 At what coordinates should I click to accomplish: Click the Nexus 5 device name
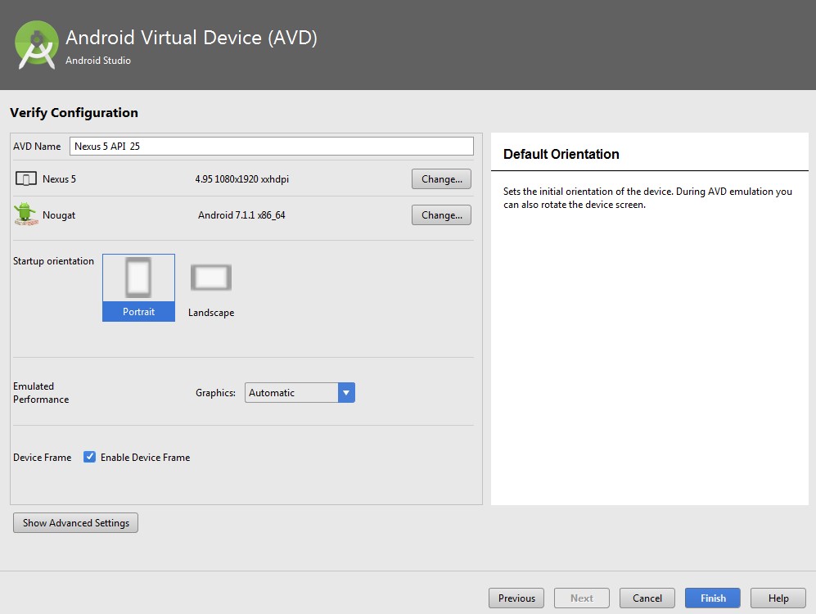(x=59, y=179)
